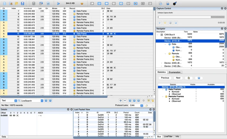This screenshot has height=139, width=227.
Task: Open the LiveSearch history dropdown arrow
Action: coord(42,101)
